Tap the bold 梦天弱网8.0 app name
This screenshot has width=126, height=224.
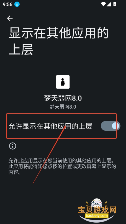(63, 98)
